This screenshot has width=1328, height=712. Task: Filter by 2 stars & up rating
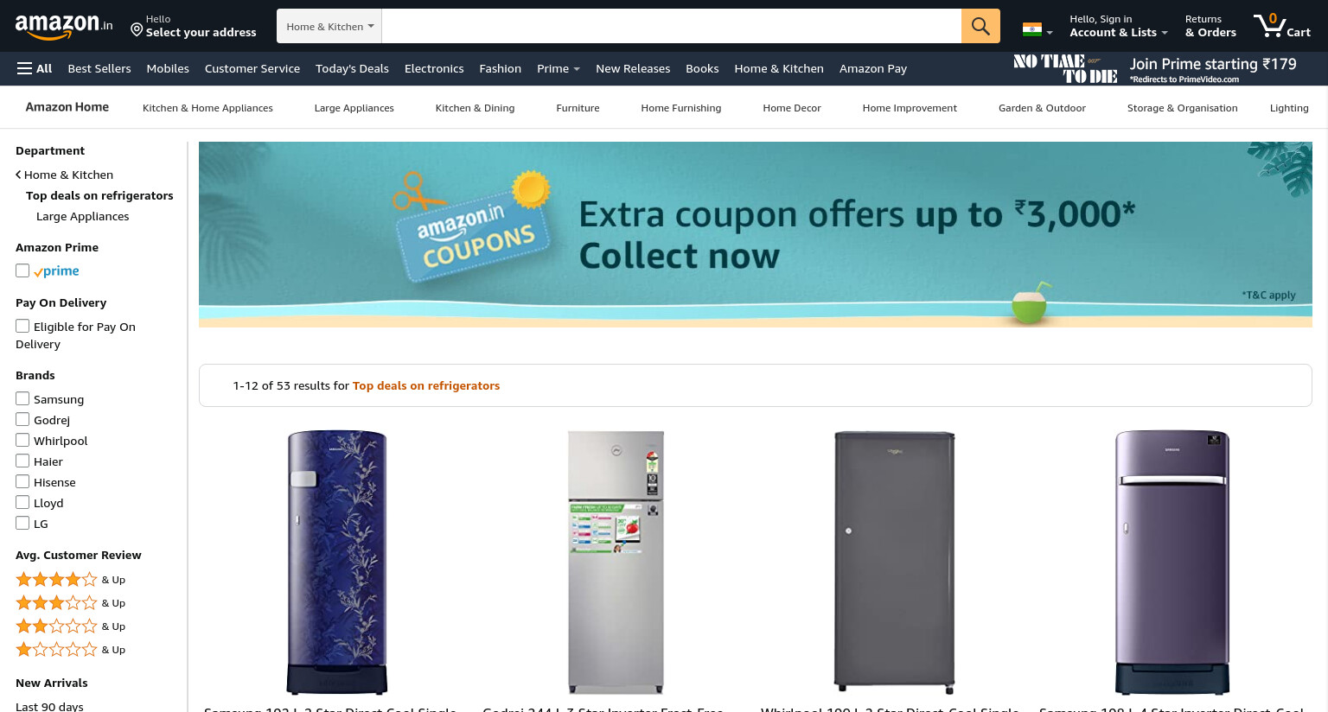click(70, 626)
